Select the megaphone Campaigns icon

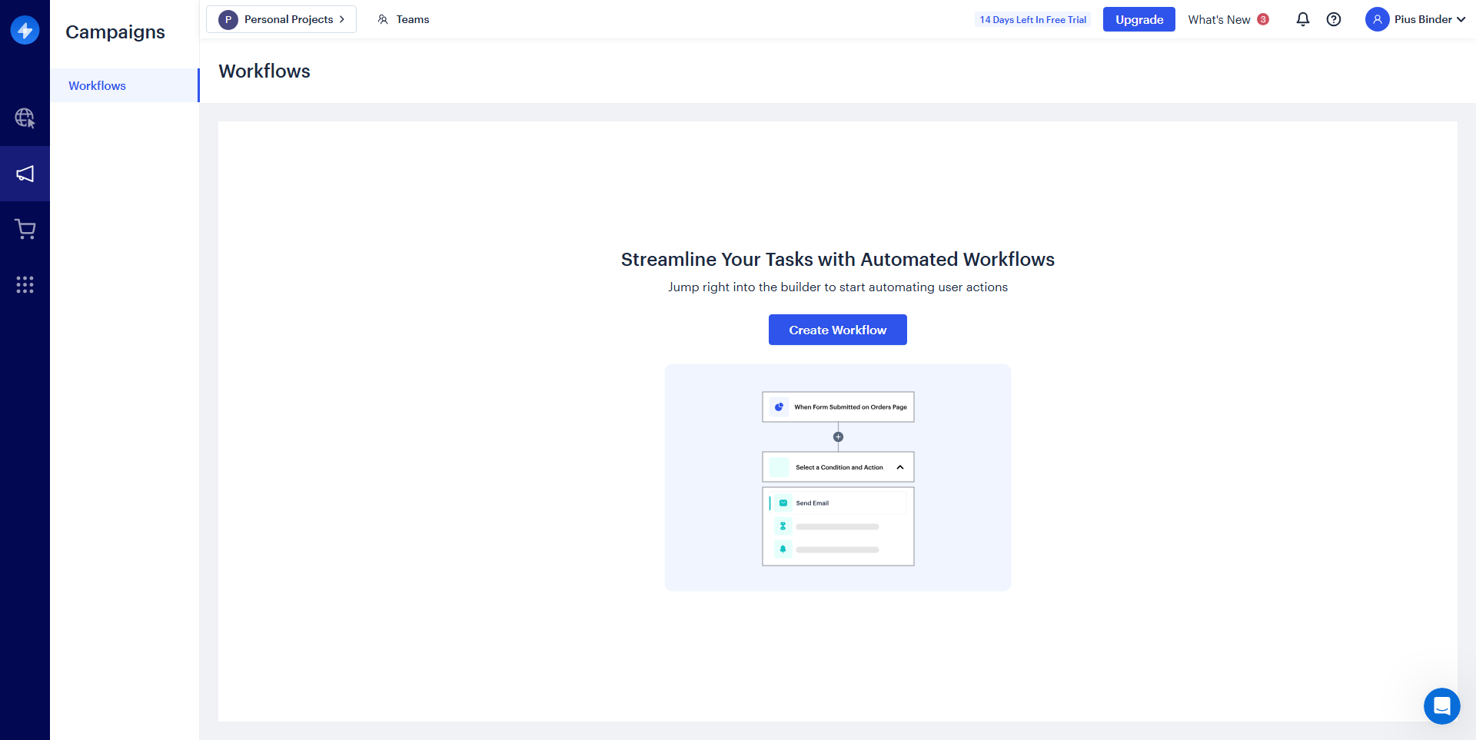point(25,174)
